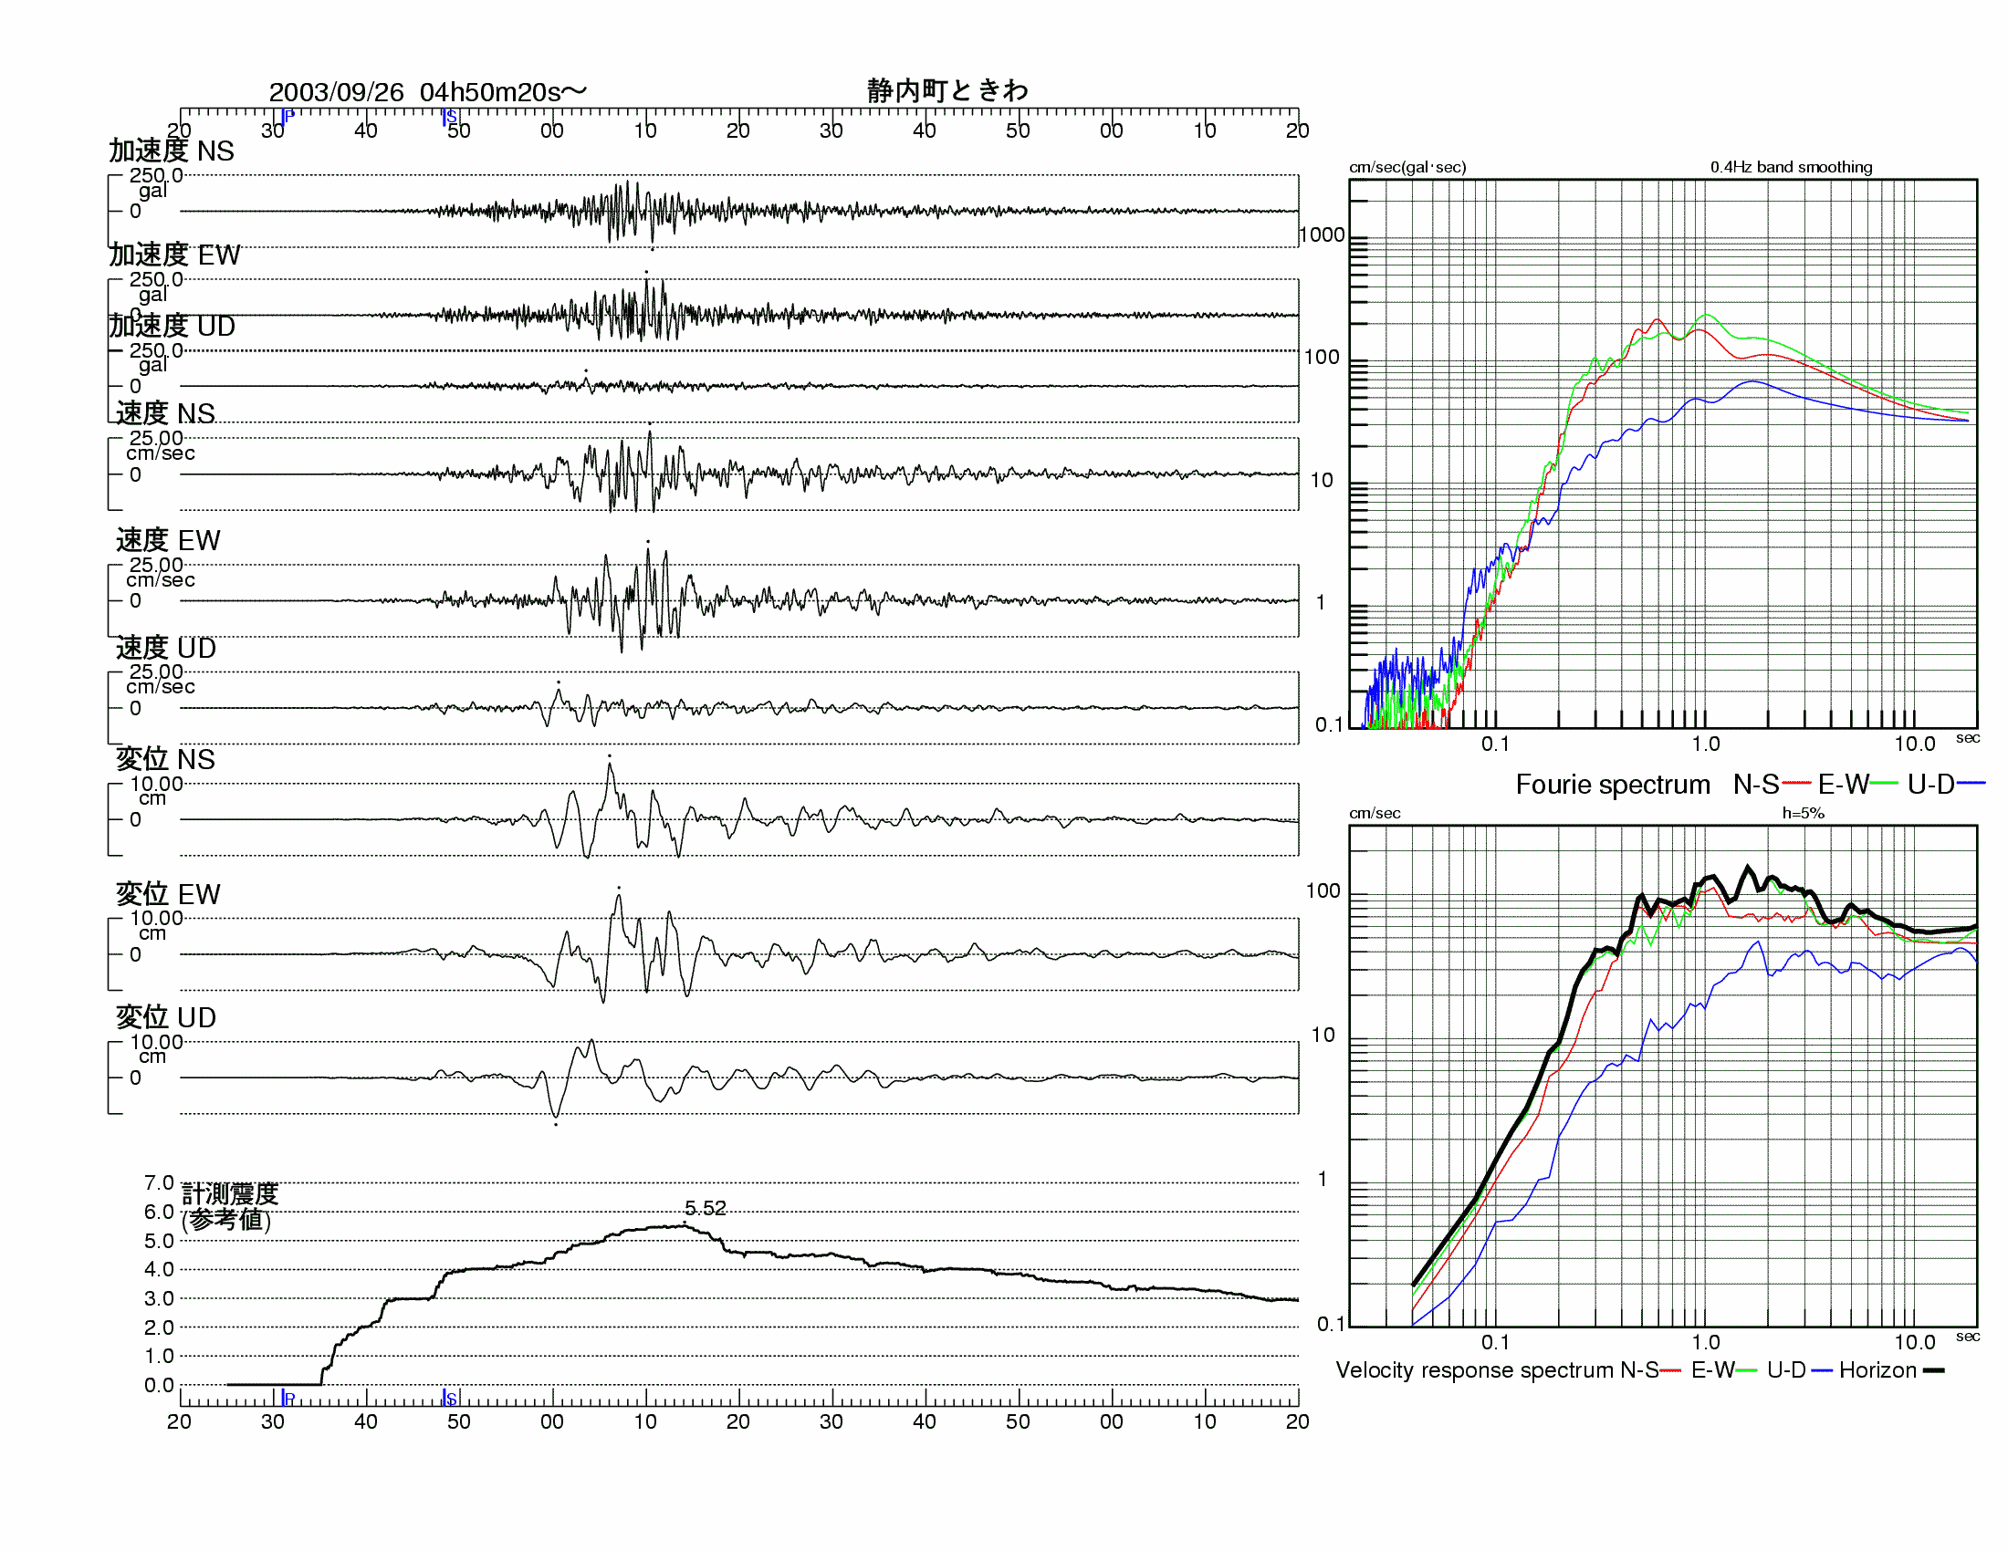Click the 変位 UD waveform label

pos(166,1017)
